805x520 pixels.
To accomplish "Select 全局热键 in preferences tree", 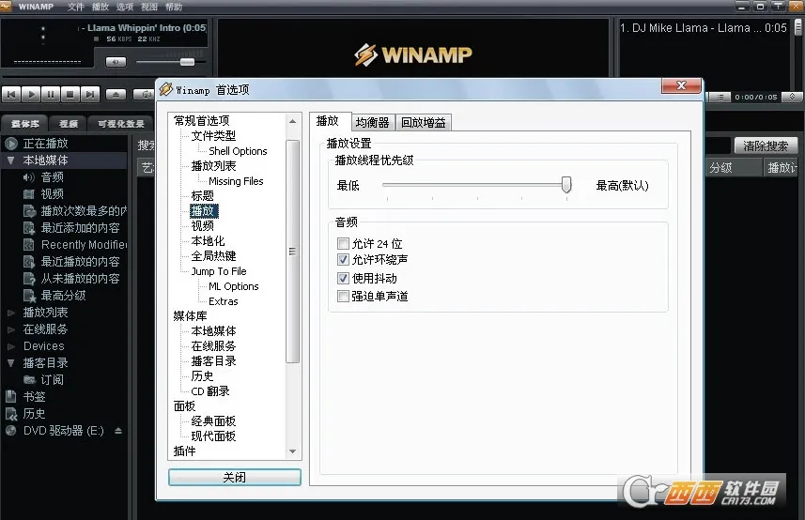I will point(213,256).
